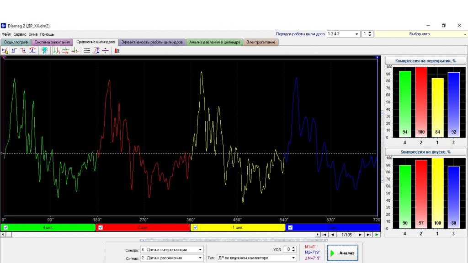Viewport: 468px width, 263px height.
Task: Select the rising edge trigger icon
Action: [14, 50]
